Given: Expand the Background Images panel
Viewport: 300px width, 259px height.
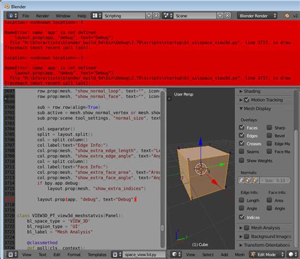Looking at the screenshot, I should pyautogui.click(x=241, y=237).
